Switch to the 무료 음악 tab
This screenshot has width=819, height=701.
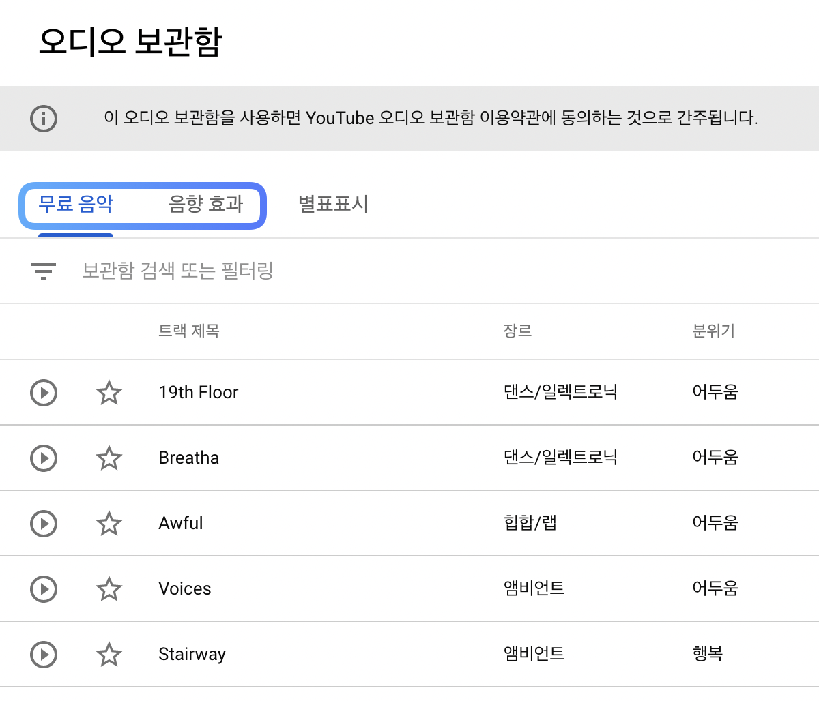tap(76, 204)
